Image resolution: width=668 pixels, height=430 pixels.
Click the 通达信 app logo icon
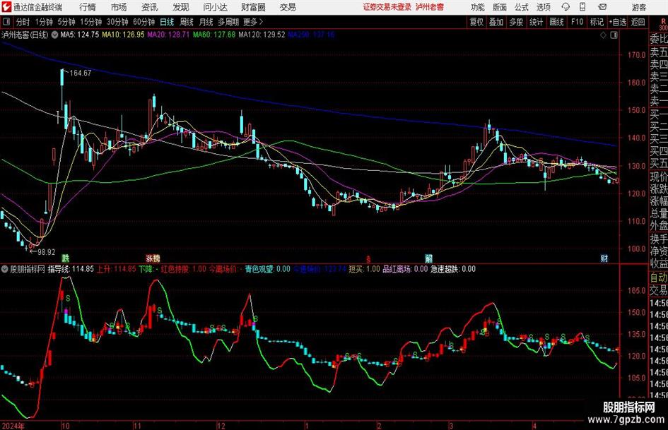(6, 7)
